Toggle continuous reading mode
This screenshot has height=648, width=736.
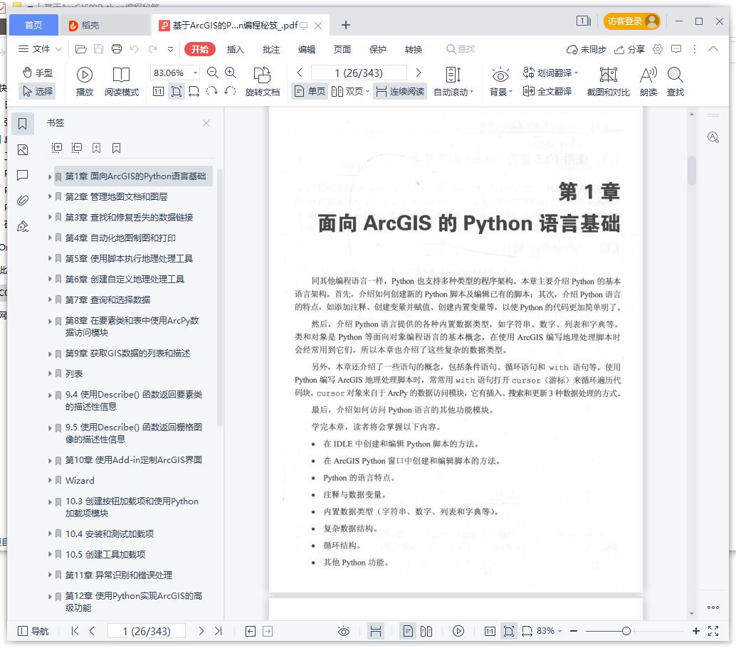[x=400, y=91]
